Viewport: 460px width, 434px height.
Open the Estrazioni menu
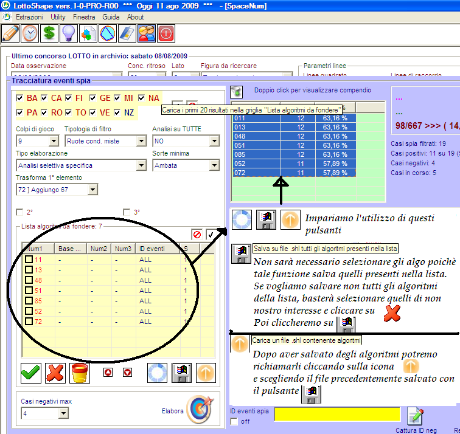click(29, 17)
